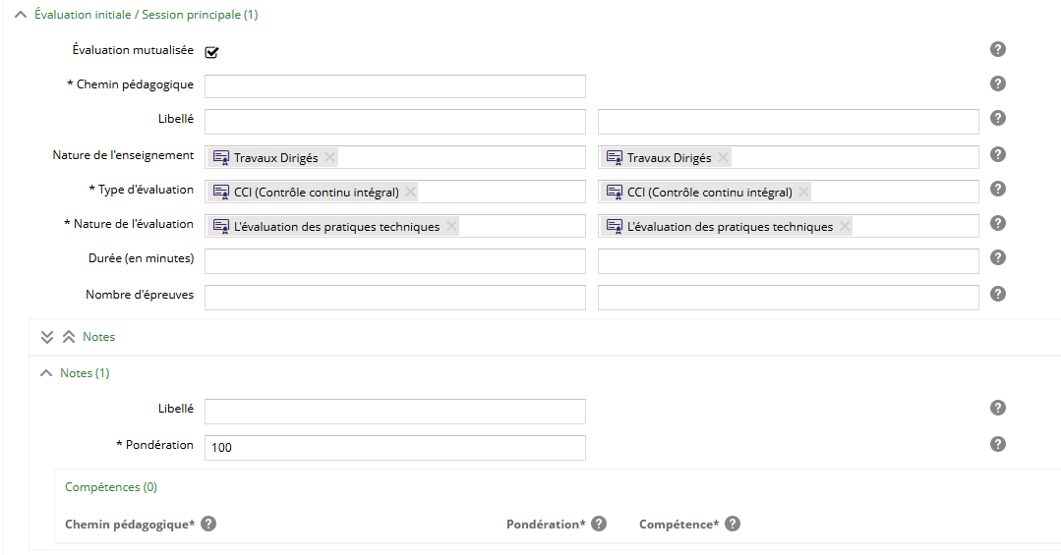Image resolution: width=1061 pixels, height=555 pixels.
Task: Click help icon next to Nature de l'enseignement
Action: 998,154
